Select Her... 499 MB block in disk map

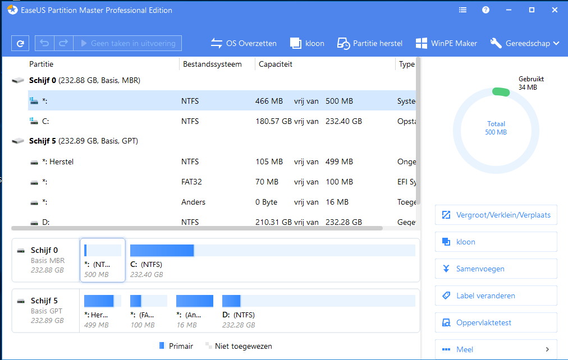coord(103,311)
